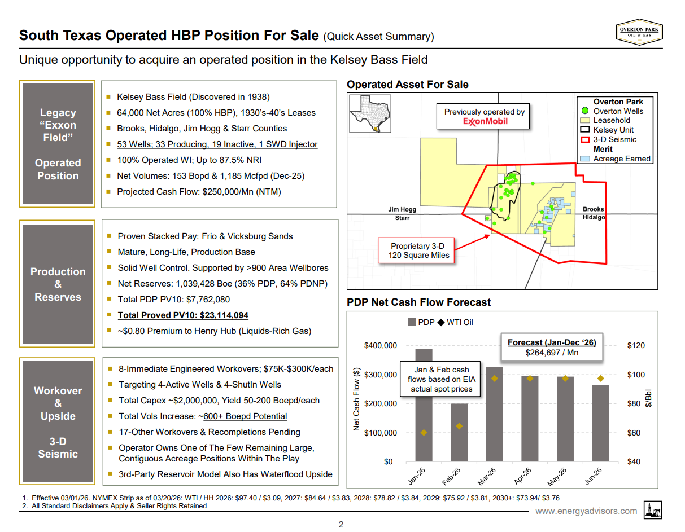Image resolution: width=685 pixels, height=532 pixels.
Task: Click the yellow Leasehold legend swatch
Action: click(x=585, y=120)
